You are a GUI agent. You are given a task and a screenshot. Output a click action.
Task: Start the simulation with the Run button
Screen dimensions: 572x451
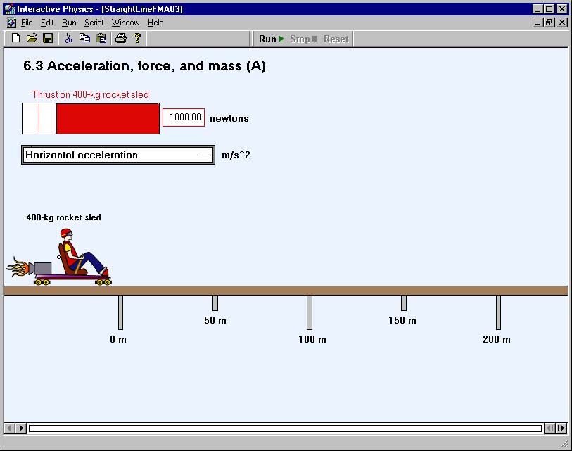pos(271,39)
